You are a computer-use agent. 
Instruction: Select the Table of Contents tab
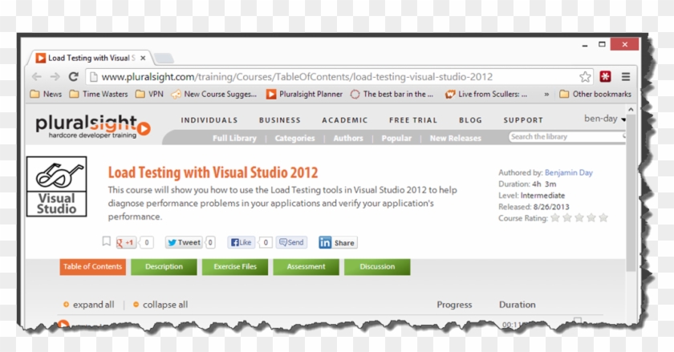93,266
